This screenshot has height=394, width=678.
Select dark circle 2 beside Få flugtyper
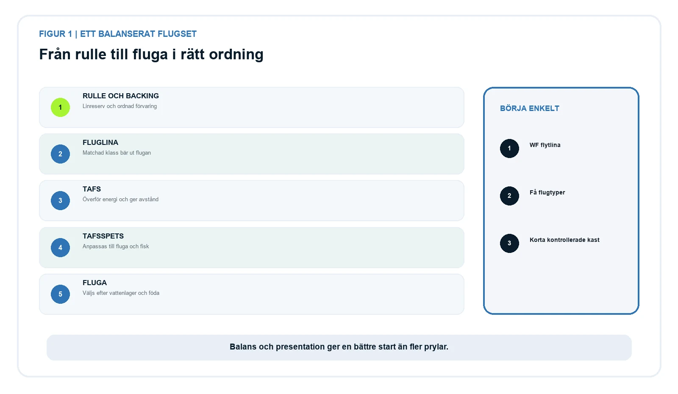[509, 196]
